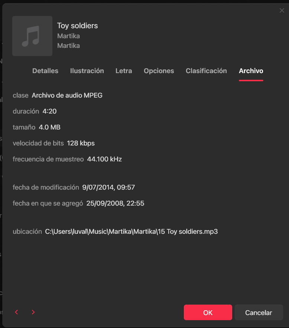The height and width of the screenshot is (328, 289).
Task: Confirm with the OK button
Action: point(208,312)
